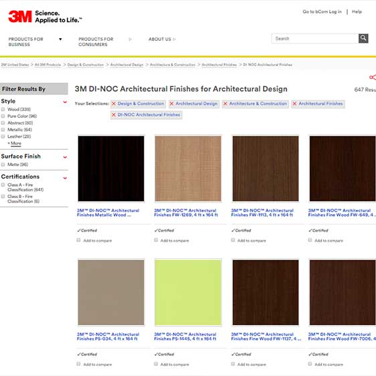Open the PS-1445 product title link
This screenshot has width=376, height=376.
tap(185, 337)
